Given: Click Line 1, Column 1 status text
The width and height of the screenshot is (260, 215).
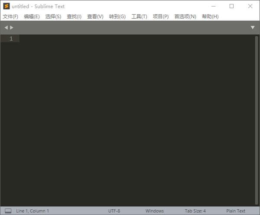Looking at the screenshot, I should point(32,211).
